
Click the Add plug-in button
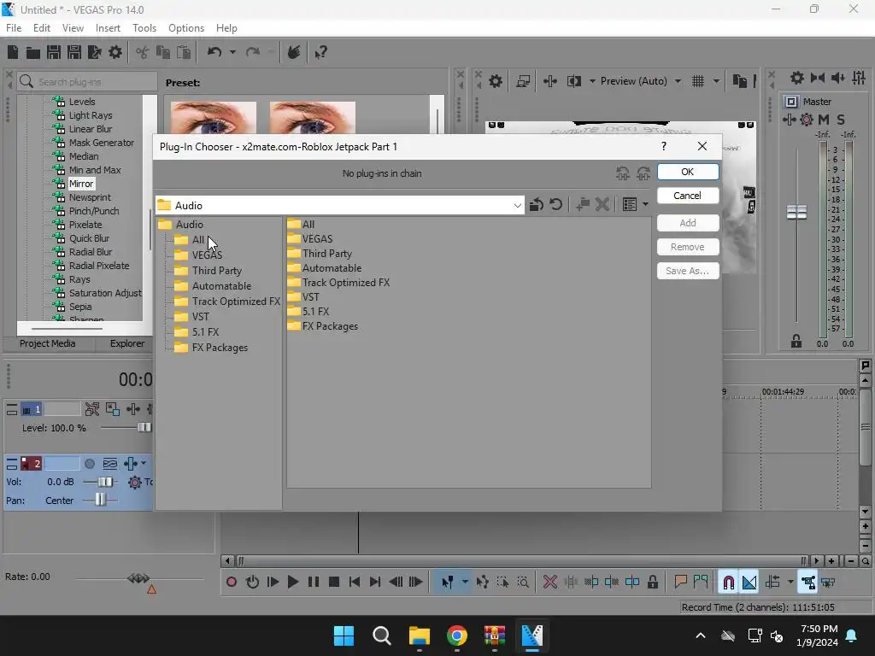pos(688,223)
